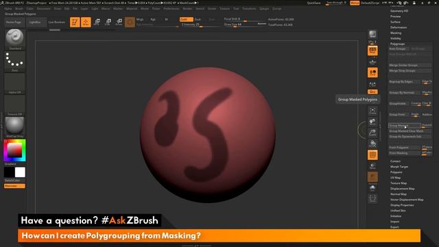Open the Dots stroke type selector
439x247 pixels.
point(15,61)
